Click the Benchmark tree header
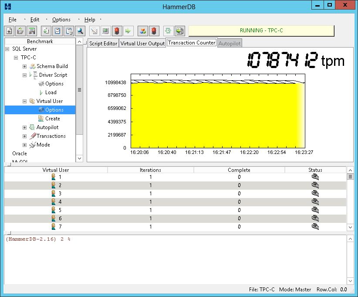The image size is (358, 297). (x=40, y=41)
